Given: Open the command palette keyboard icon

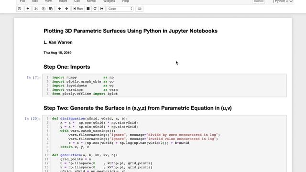Looking at the screenshot, I should [140, 9].
